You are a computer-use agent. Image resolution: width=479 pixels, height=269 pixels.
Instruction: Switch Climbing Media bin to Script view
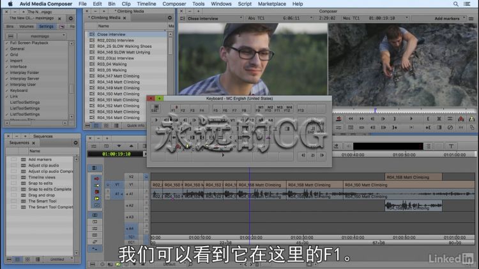[116, 126]
